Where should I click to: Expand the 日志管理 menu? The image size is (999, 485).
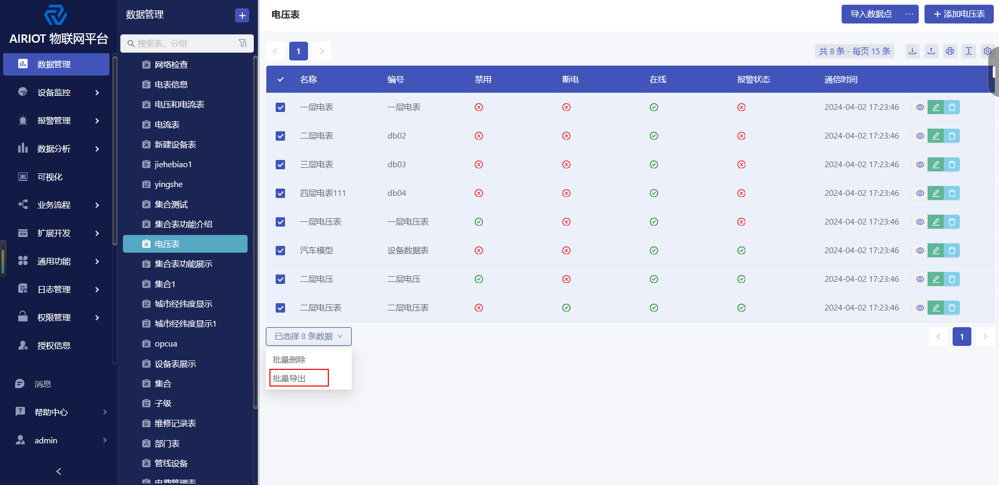[x=56, y=289]
